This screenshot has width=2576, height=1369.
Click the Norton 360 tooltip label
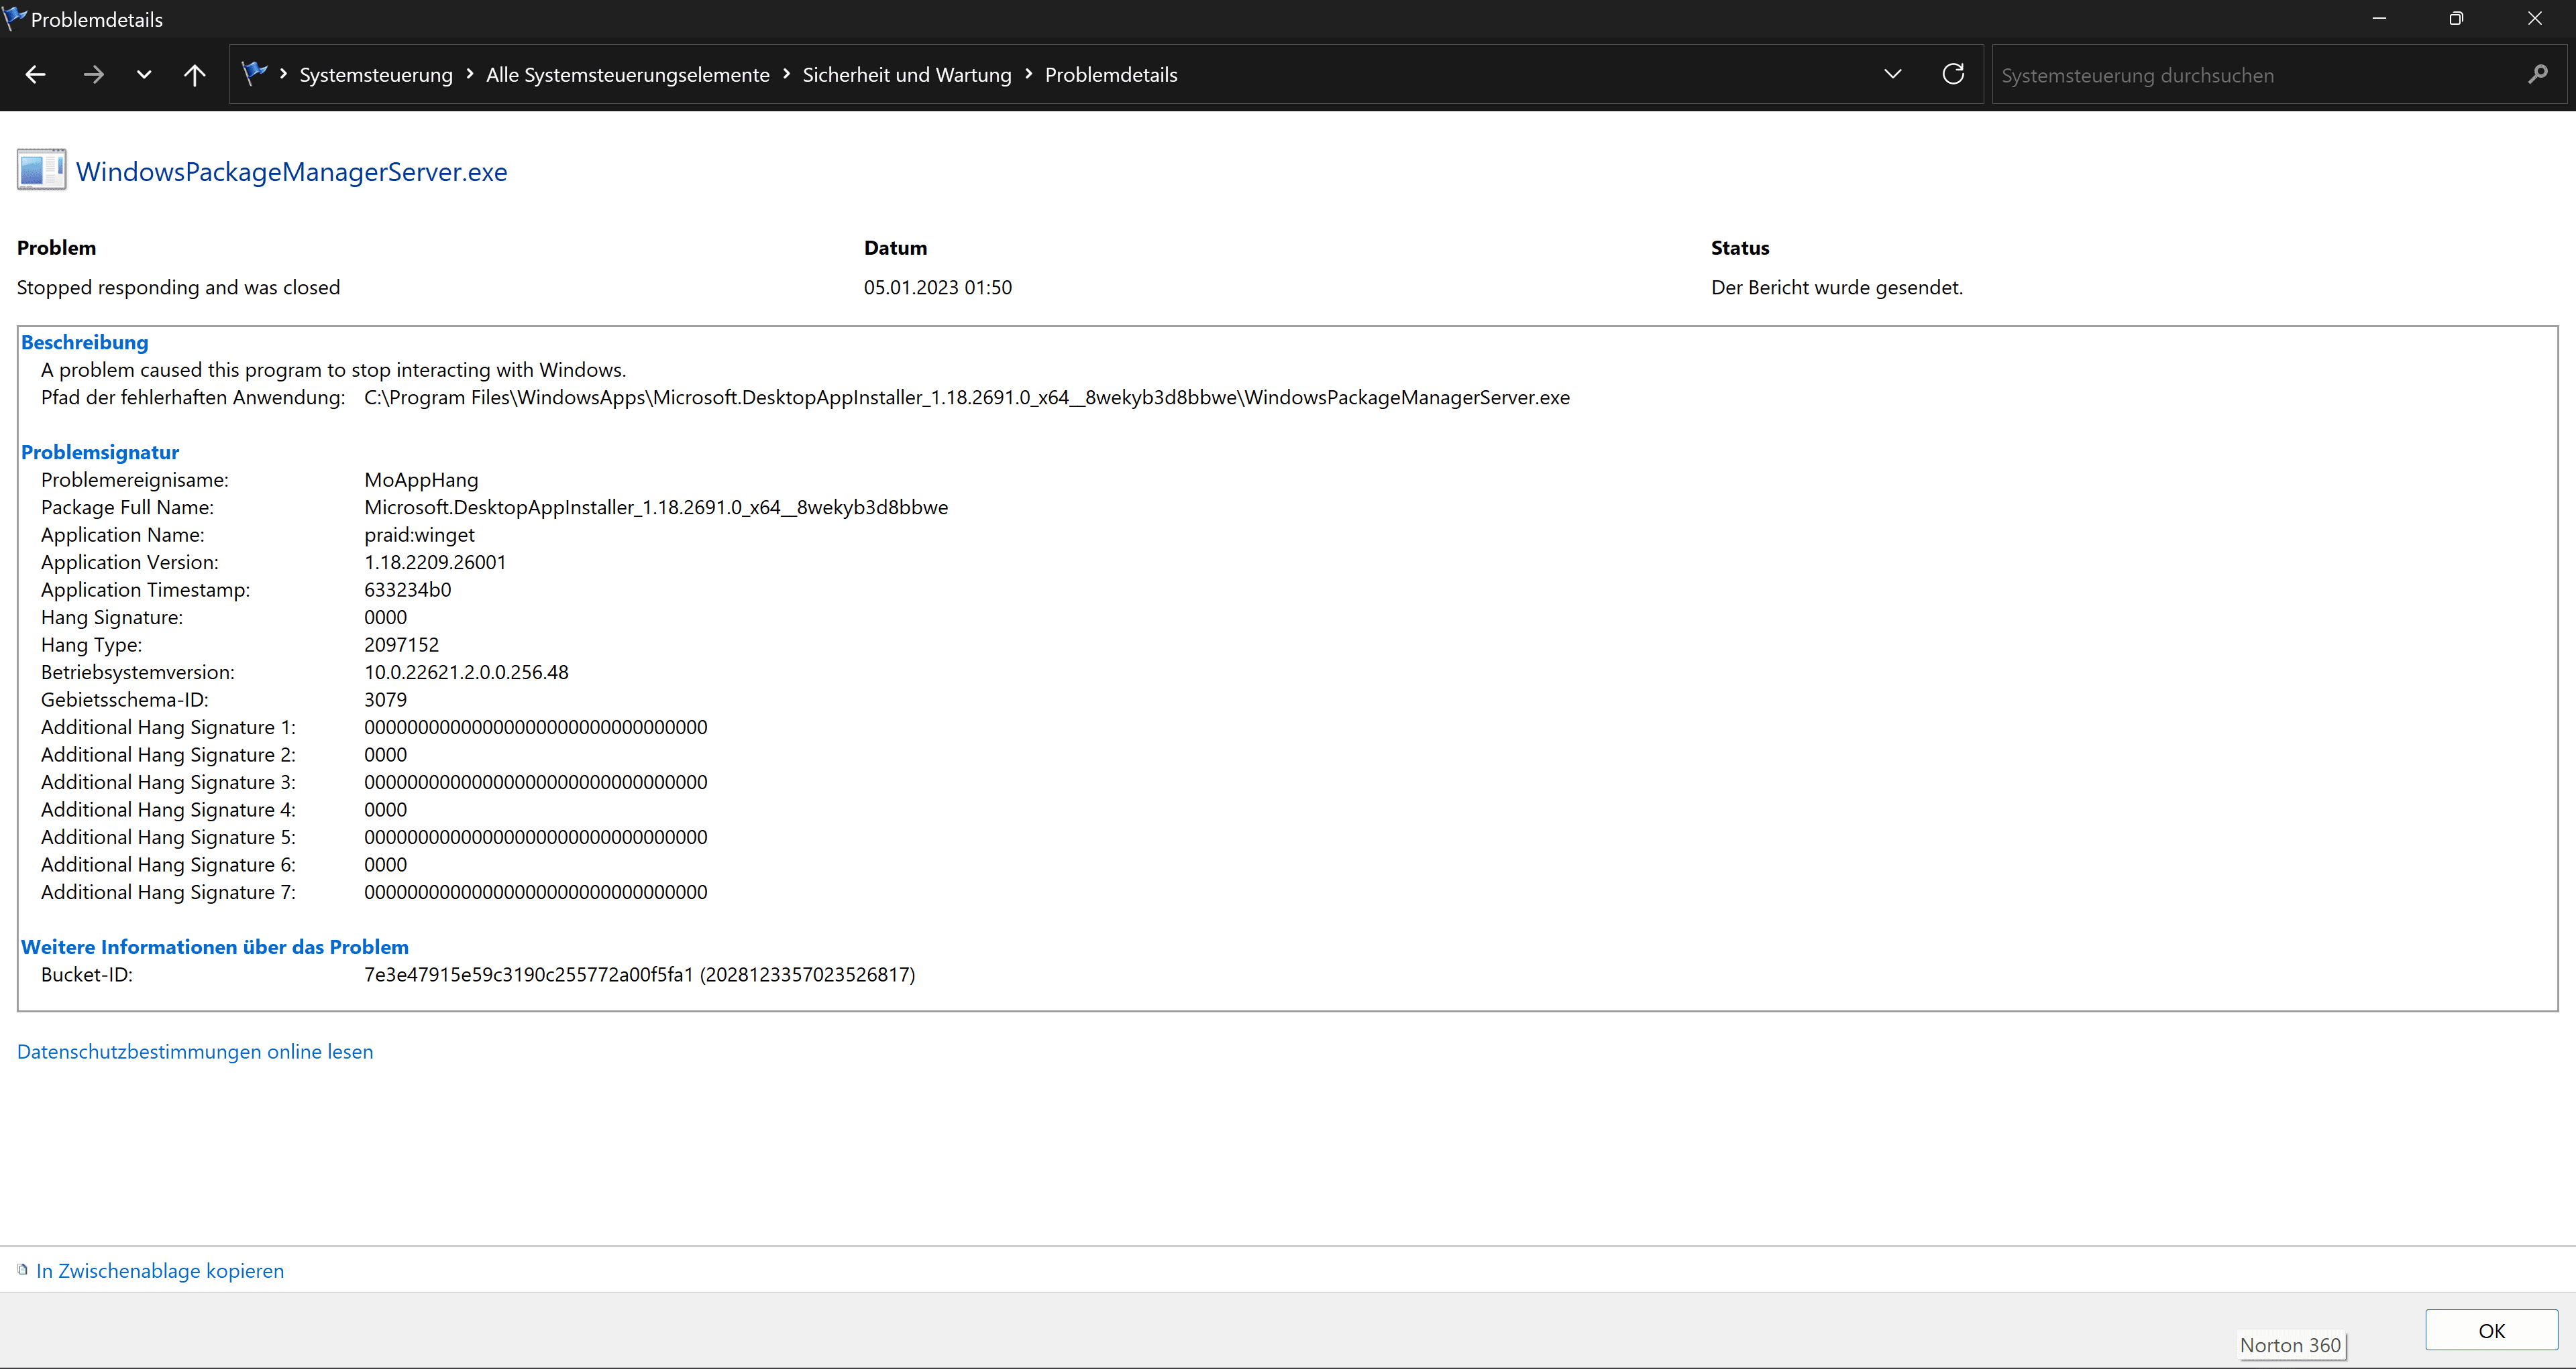coord(2290,1345)
